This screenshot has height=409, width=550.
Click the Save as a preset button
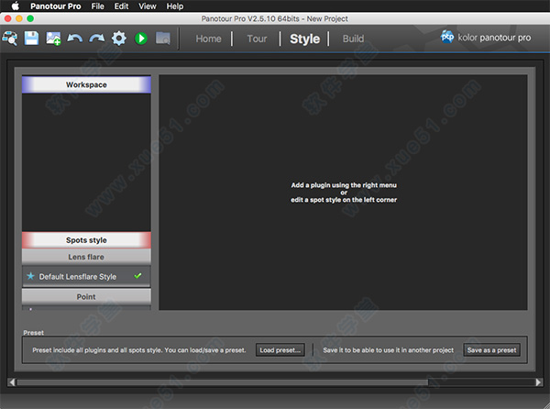point(491,350)
